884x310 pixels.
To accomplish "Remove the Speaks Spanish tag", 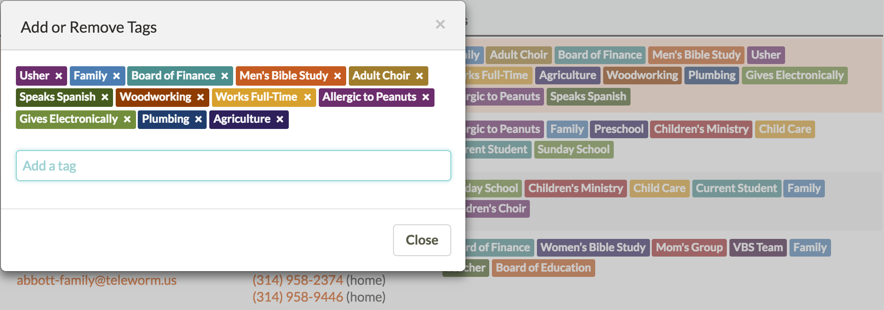I will tap(105, 97).
